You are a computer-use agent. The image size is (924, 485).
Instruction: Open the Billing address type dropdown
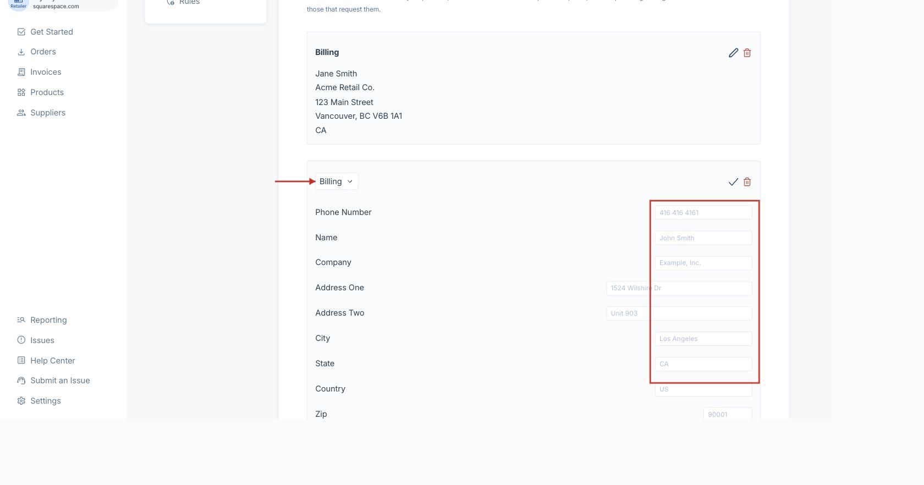click(x=337, y=181)
